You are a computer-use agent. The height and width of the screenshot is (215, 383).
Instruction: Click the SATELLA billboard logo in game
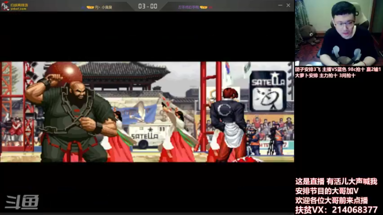tap(268, 91)
